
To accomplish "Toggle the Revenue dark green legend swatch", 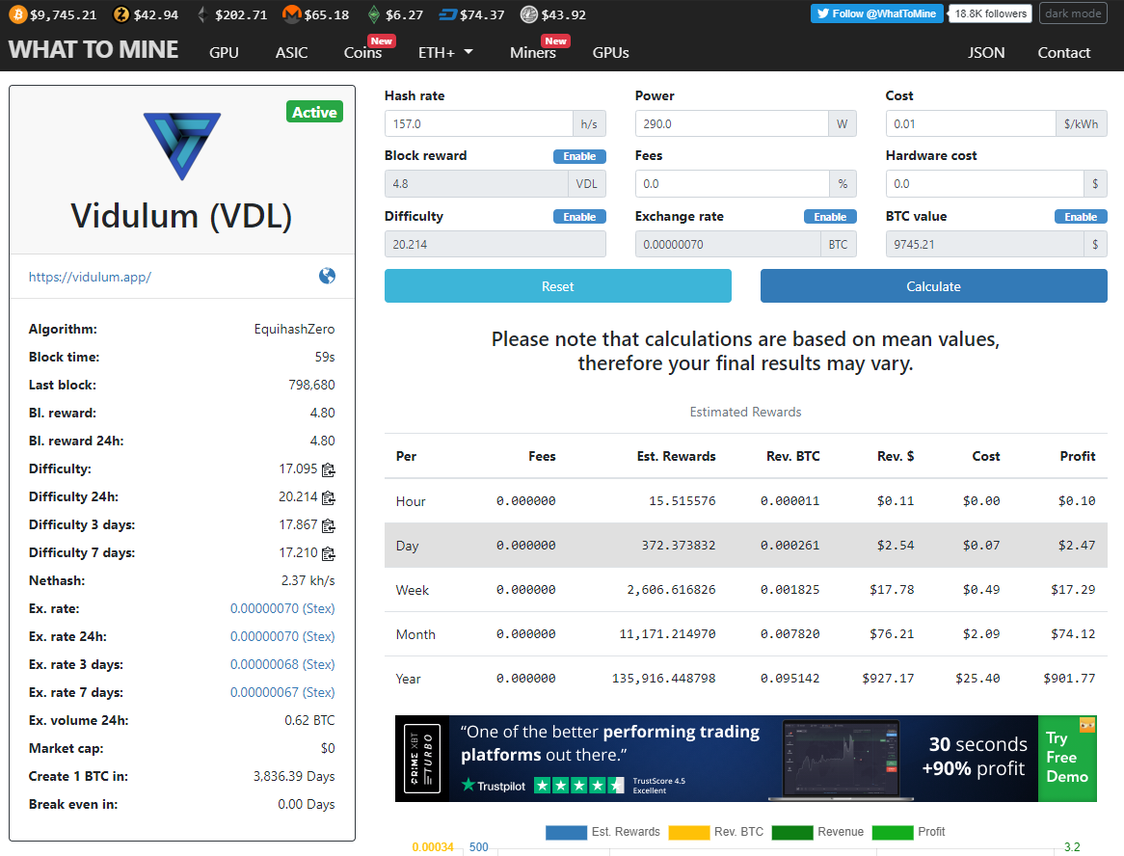I will click(x=792, y=832).
